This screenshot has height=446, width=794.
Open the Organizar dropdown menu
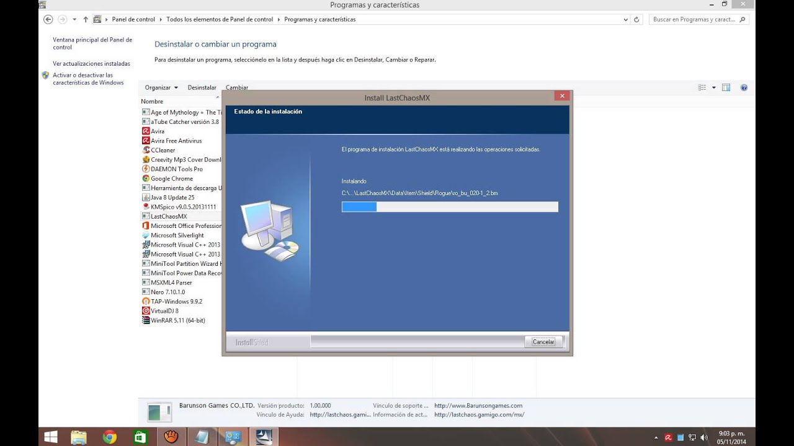pos(161,87)
